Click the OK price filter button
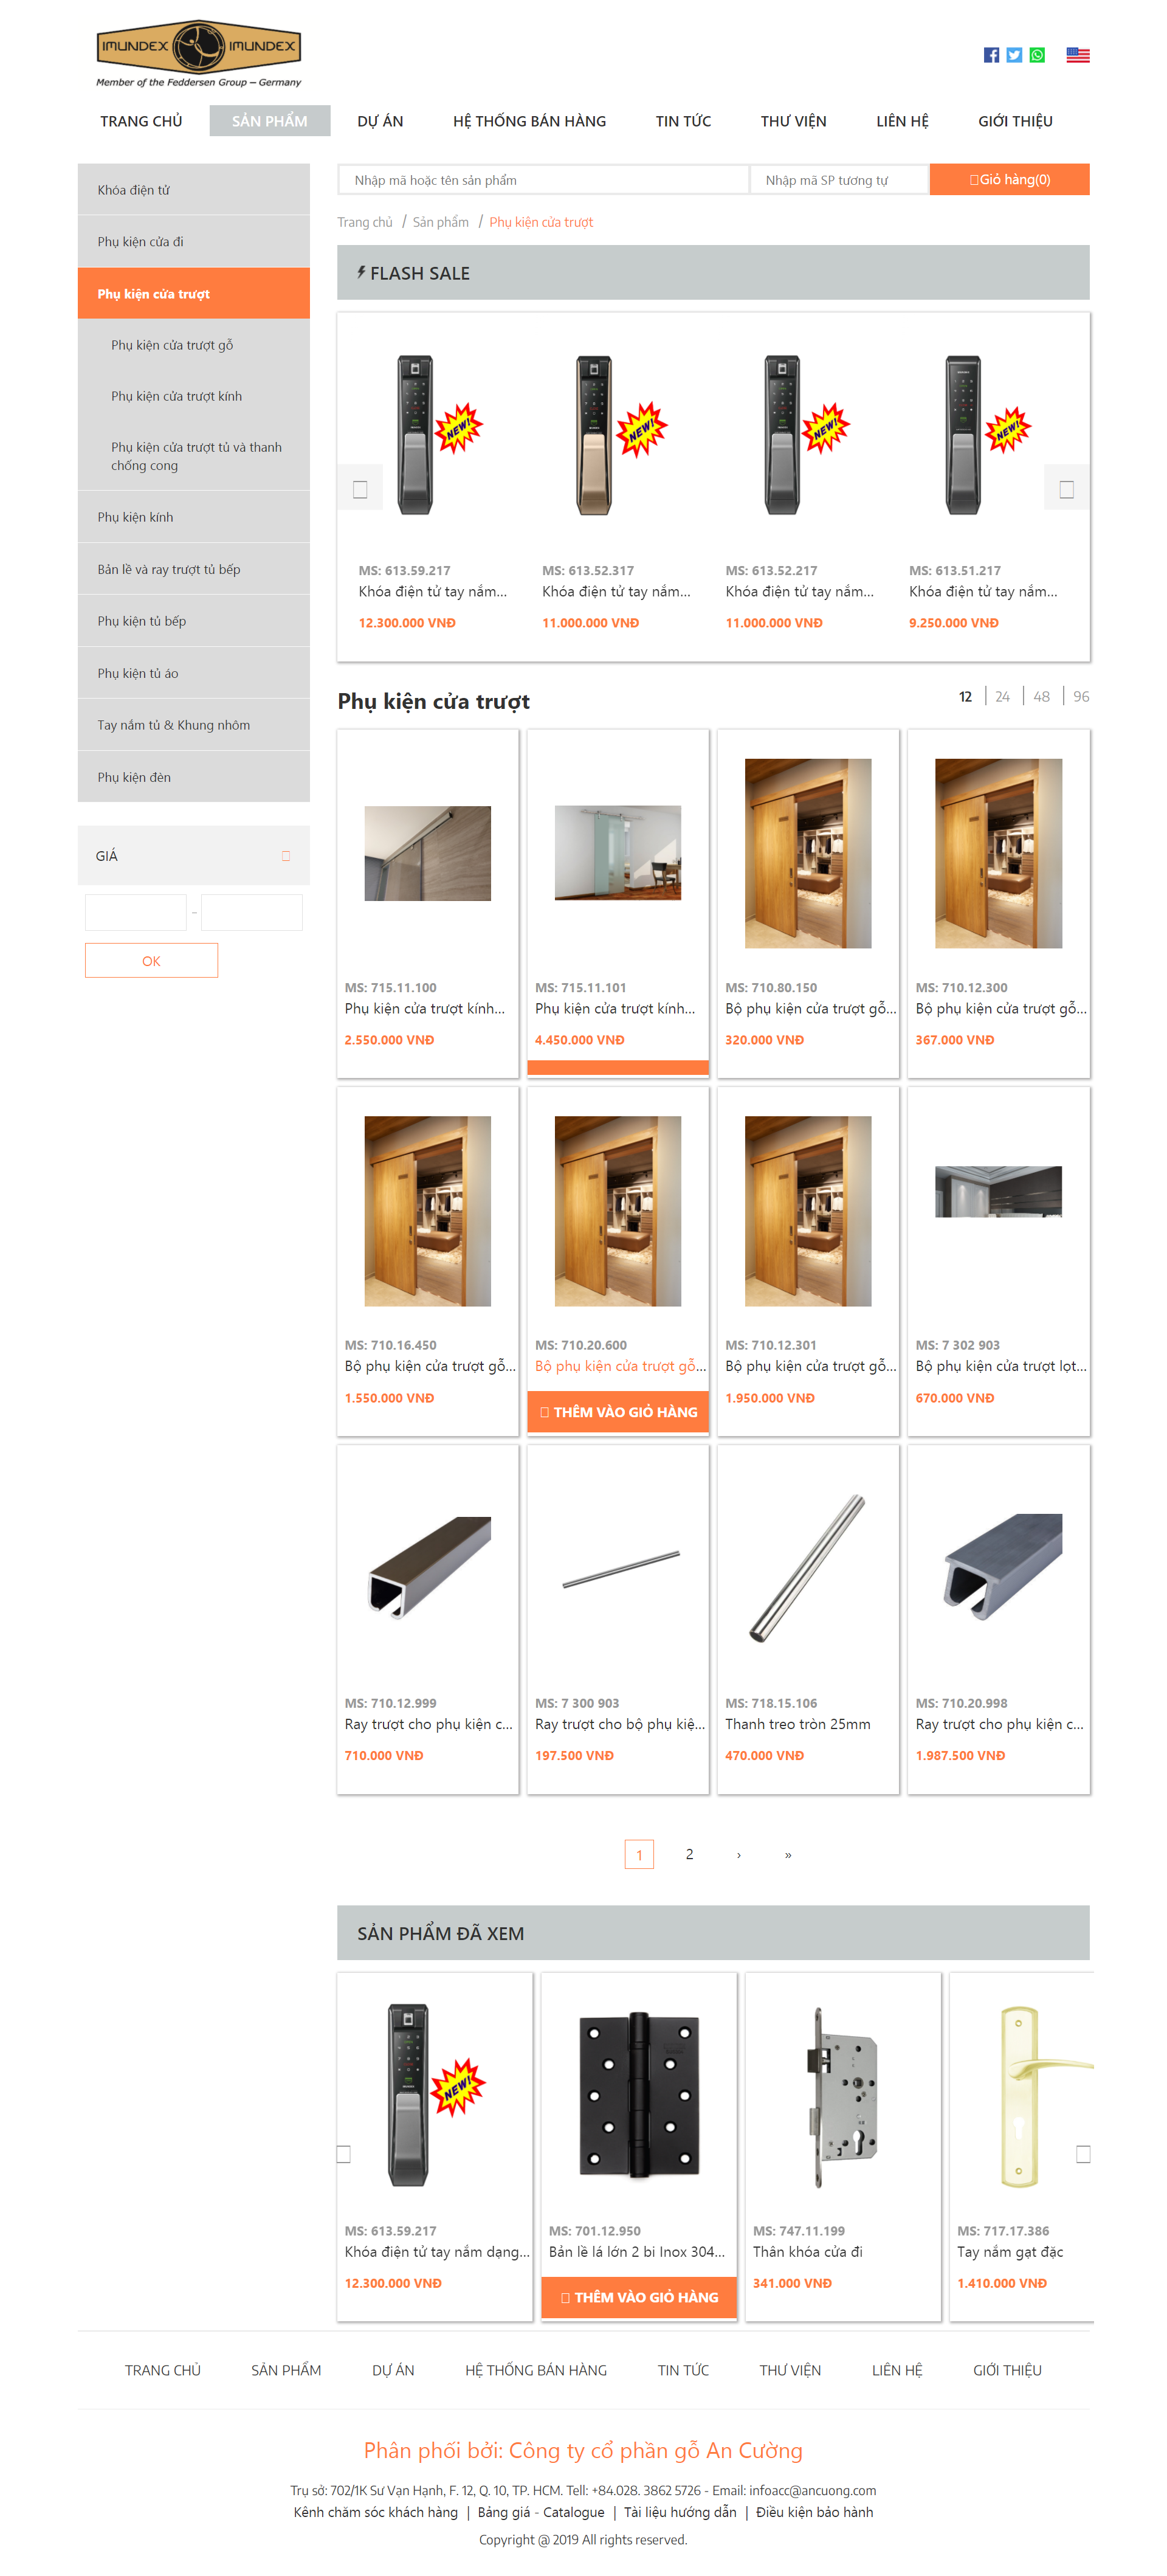This screenshot has height=2576, width=1167. (151, 960)
